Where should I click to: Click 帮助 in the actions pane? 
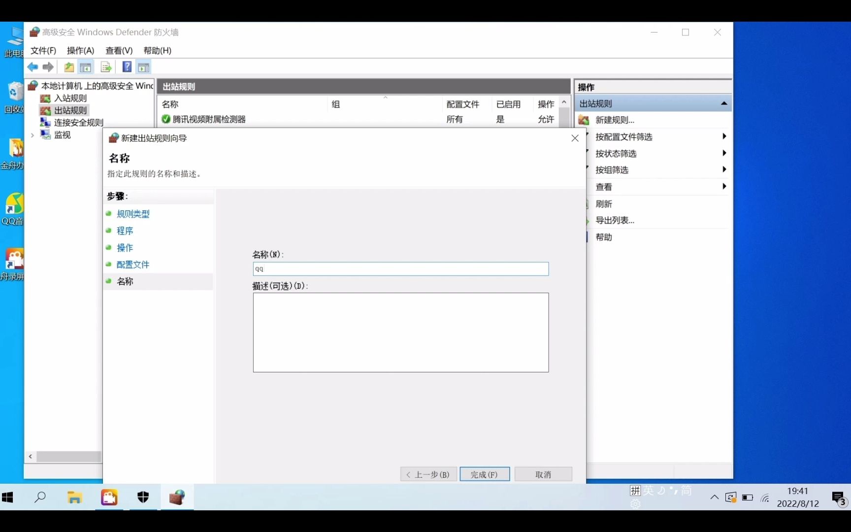point(604,237)
